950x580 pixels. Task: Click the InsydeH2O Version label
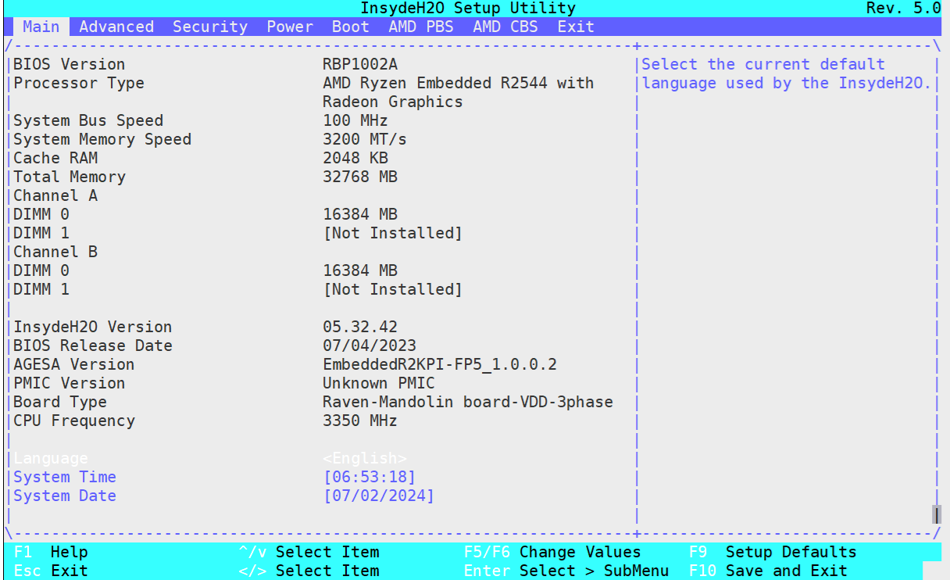(x=93, y=327)
